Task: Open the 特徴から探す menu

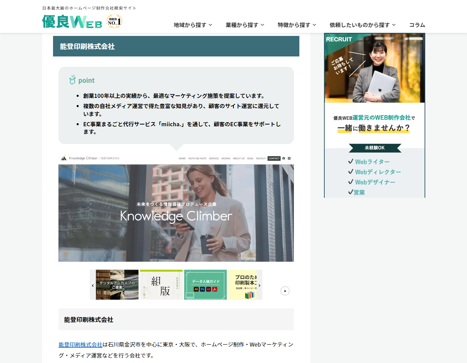Action: tap(297, 25)
